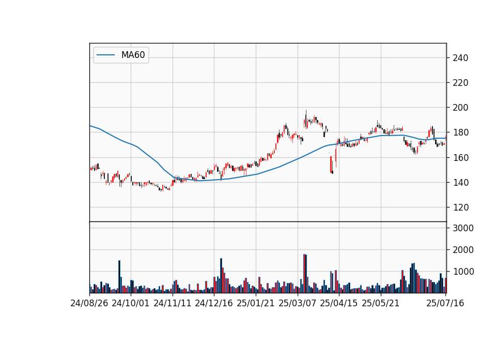
Task: Click the 25/07/16 date label
Action: (x=445, y=303)
